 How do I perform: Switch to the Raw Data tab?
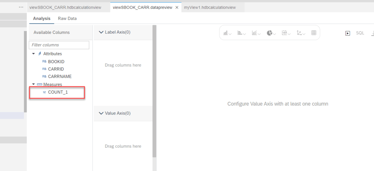point(67,19)
